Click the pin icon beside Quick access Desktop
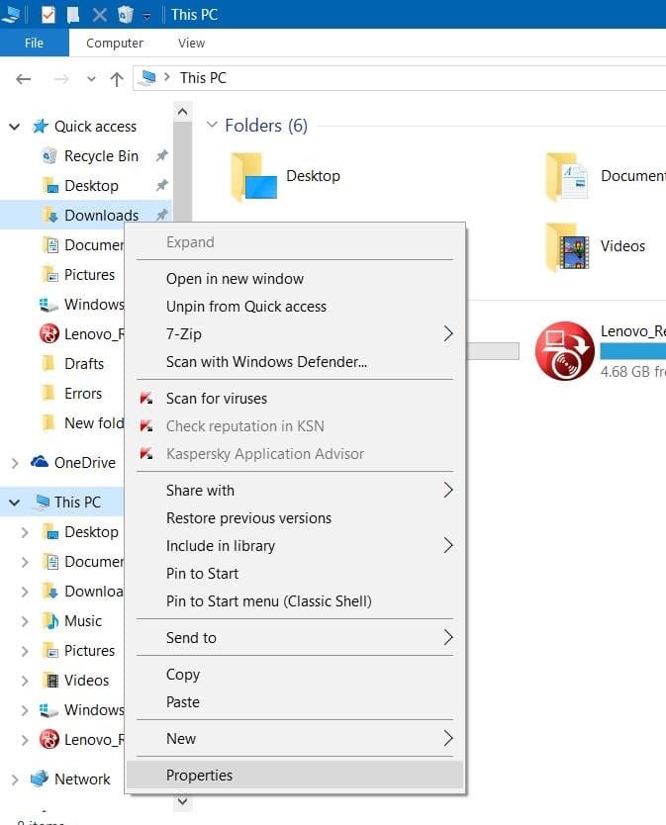Image resolution: width=666 pixels, height=825 pixels. tap(161, 185)
